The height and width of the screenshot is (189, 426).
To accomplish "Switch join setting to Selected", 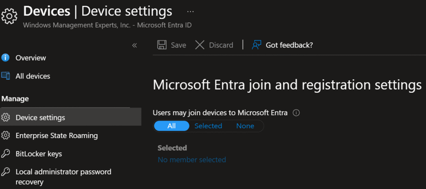I will 208,126.
